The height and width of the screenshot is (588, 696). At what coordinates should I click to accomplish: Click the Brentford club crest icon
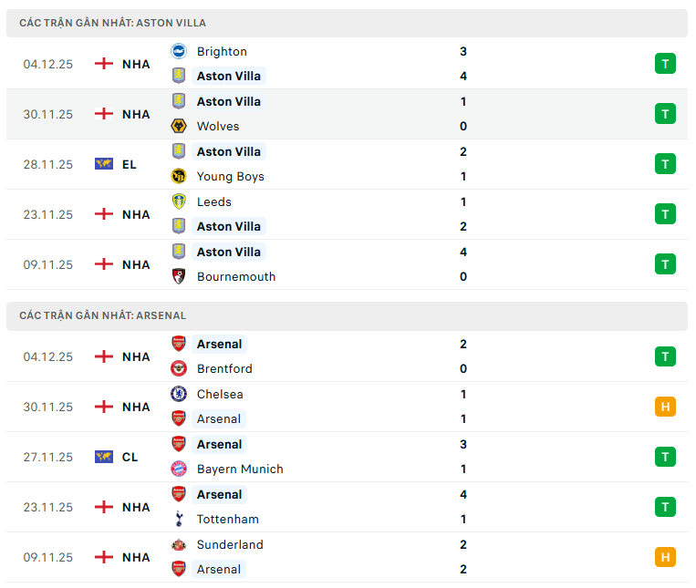[179, 369]
